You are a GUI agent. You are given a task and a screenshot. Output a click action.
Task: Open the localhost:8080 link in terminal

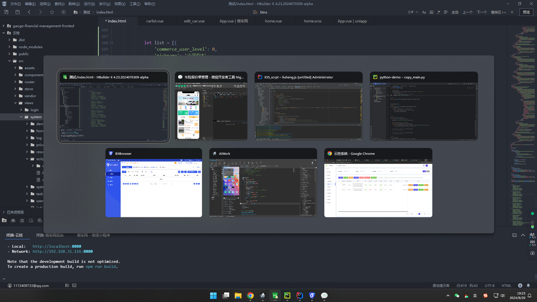[57, 246]
